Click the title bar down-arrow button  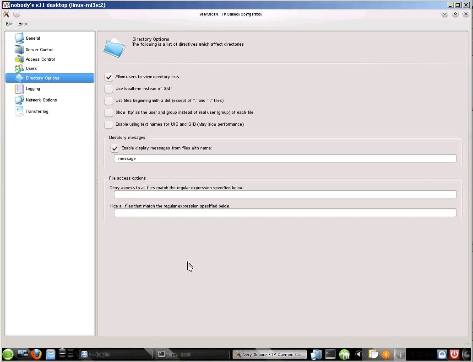point(445,14)
